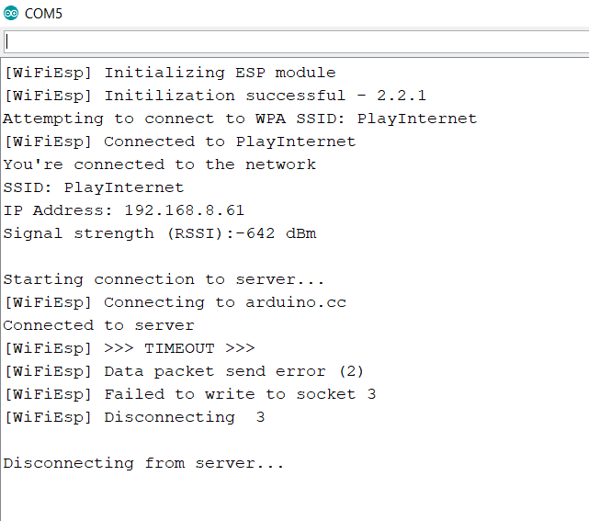Click the 'Connecting to arduino.cc' line
The image size is (589, 521).
coord(176,302)
